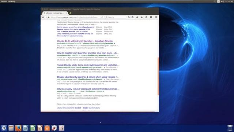Viewport: 234px width, 132px height.
Task: Click related search 'ubuntu remove launcher shortcut'
Action: pyautogui.click(x=69, y=108)
